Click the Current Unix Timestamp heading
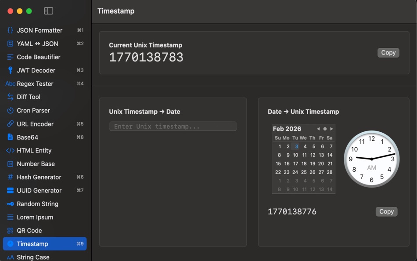This screenshot has width=417, height=261. tap(145, 45)
